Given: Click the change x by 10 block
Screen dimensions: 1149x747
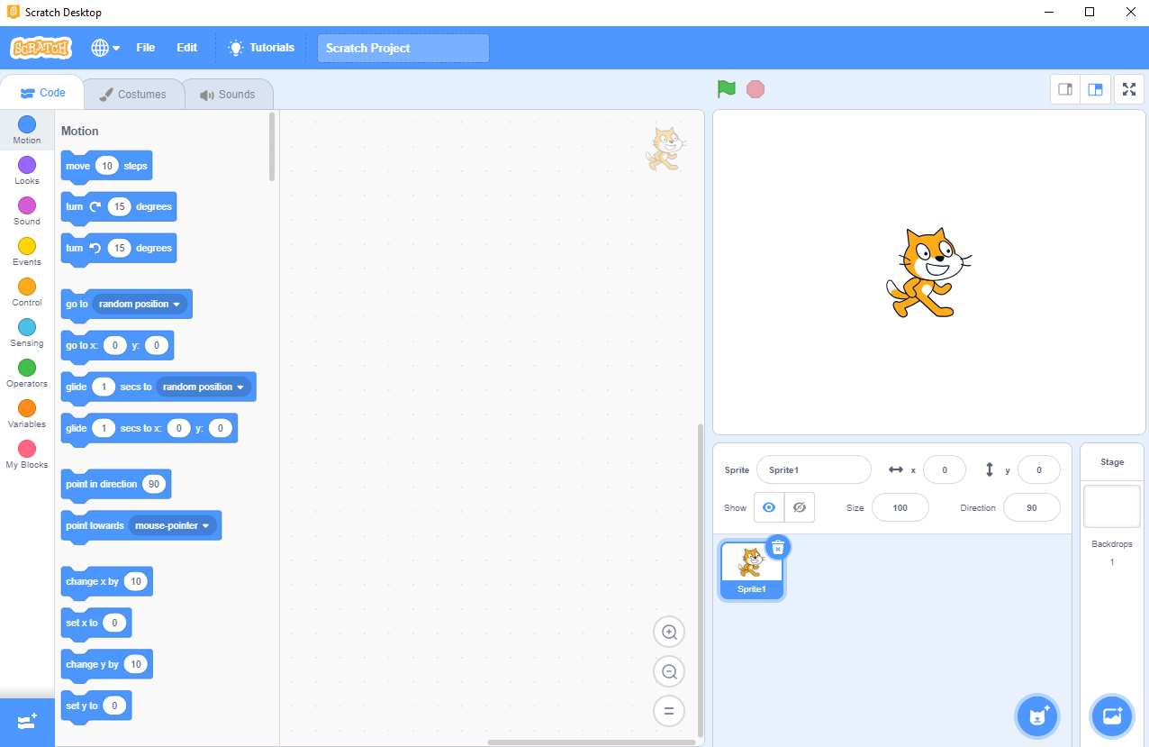Looking at the screenshot, I should coord(107,582).
